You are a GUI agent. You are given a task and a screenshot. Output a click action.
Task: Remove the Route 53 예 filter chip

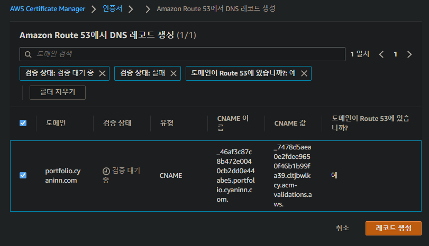304,73
